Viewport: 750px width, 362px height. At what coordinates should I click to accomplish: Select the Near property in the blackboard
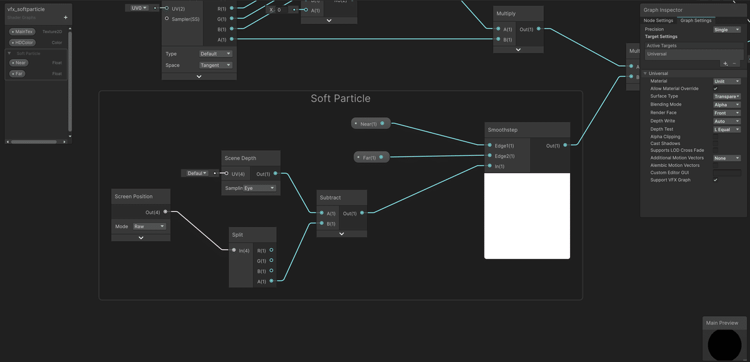point(19,63)
